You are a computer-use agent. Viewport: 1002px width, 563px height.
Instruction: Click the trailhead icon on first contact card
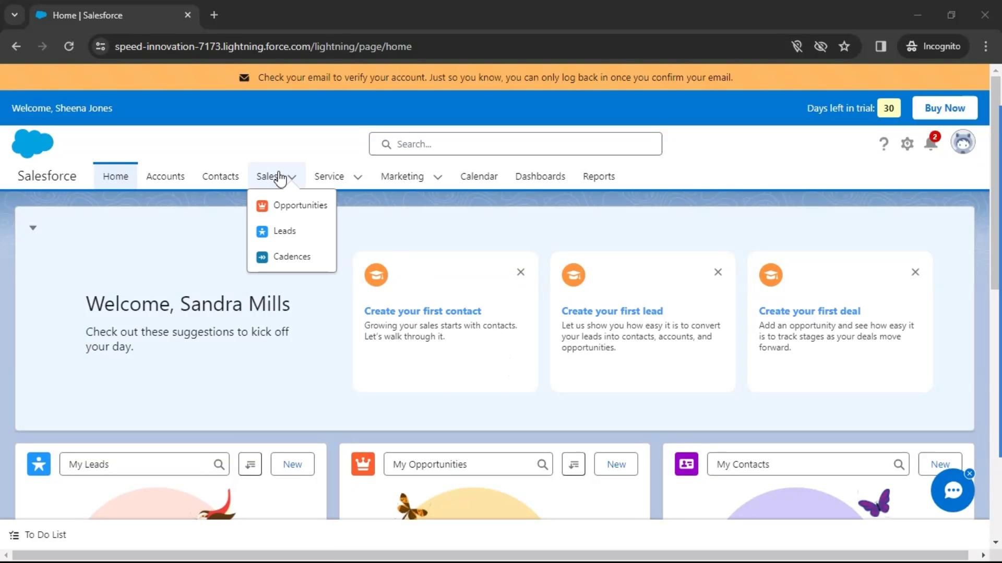376,275
